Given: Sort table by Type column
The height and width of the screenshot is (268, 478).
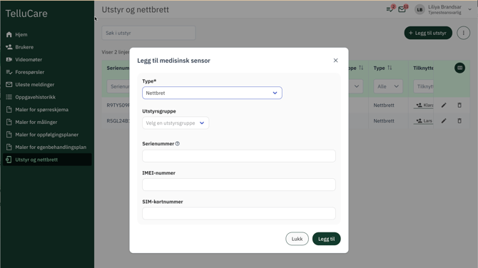Looking at the screenshot, I should [x=390, y=68].
